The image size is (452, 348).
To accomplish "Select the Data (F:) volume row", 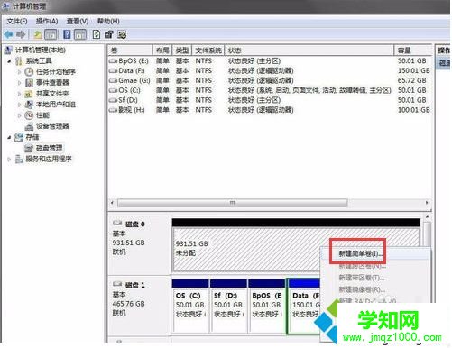I will [x=270, y=71].
